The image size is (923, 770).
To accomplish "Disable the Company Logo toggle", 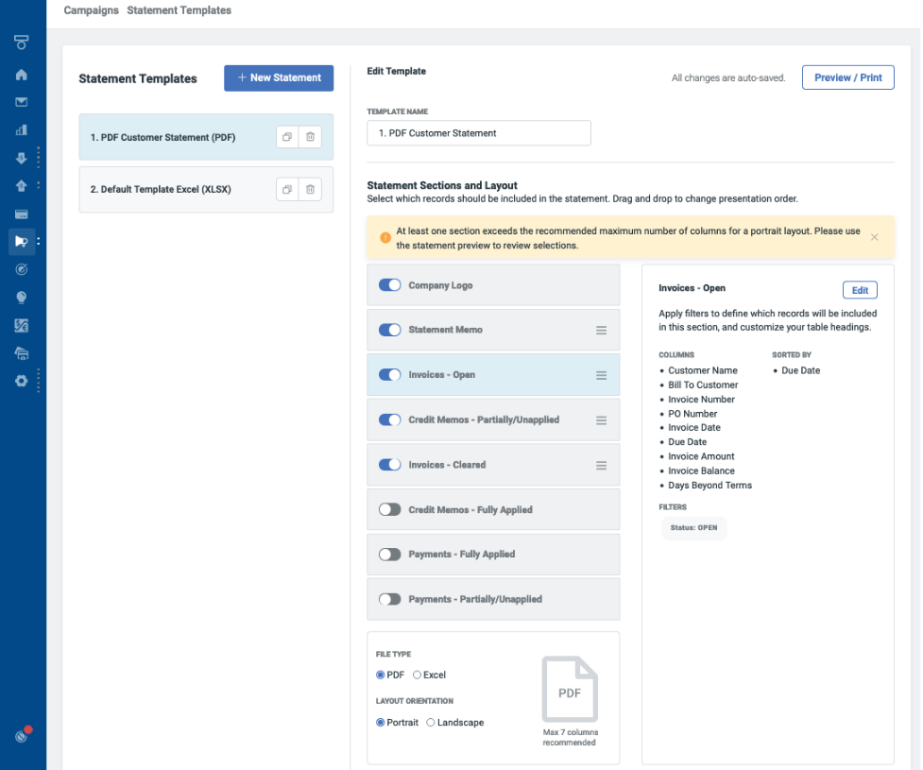I will [x=390, y=285].
